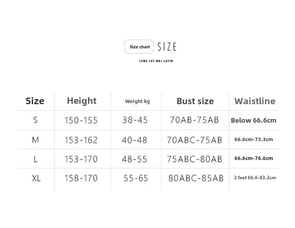Choose the M size row label
The height and width of the screenshot is (228, 295).
(x=35, y=140)
